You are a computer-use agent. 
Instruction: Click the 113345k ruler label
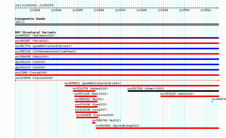pyautogui.click(x=78, y=10)
